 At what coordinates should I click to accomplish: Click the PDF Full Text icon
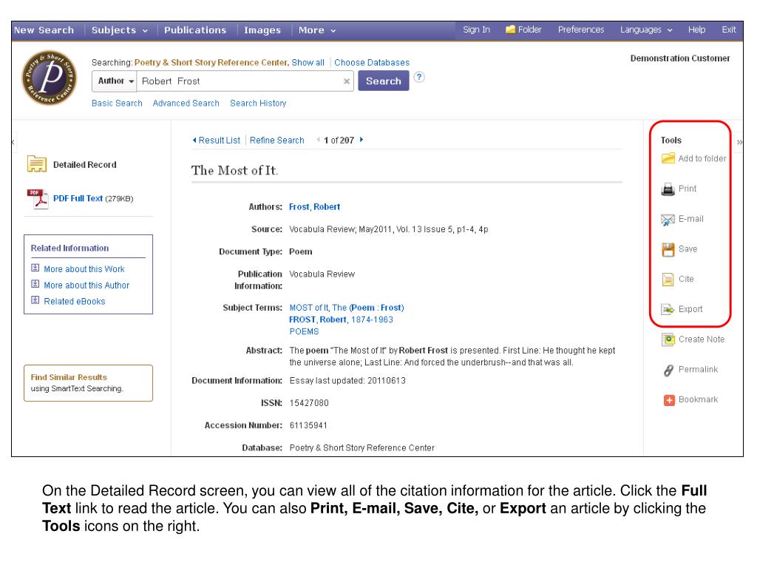pos(38,199)
